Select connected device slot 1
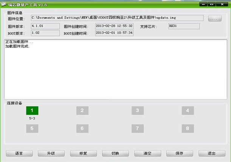The width and height of the screenshot is (231, 162). click(32, 110)
